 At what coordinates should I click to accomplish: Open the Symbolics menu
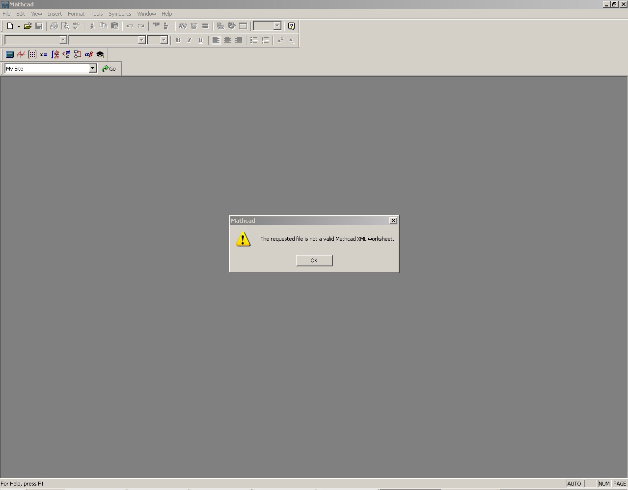pos(120,14)
